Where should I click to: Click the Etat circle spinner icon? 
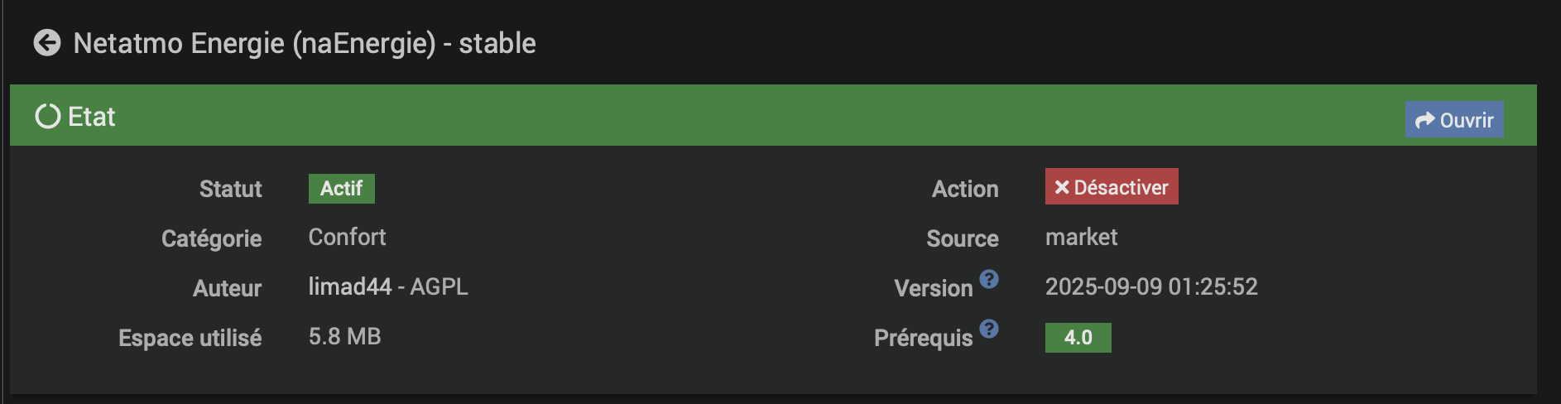48,116
